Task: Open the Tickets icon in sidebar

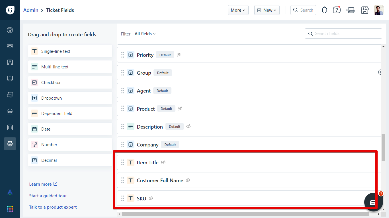Action: (x=10, y=46)
